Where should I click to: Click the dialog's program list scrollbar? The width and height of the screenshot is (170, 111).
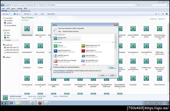click(x=115, y=42)
